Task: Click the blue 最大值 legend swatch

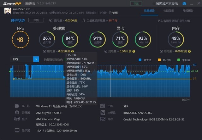Action: coord(140,60)
